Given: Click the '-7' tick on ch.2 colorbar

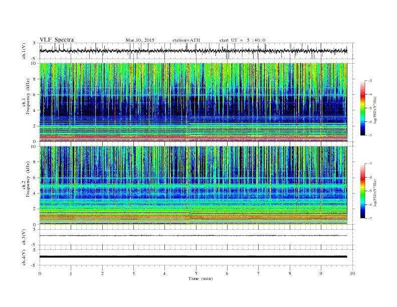Looking at the screenshot, I should 369,218.
